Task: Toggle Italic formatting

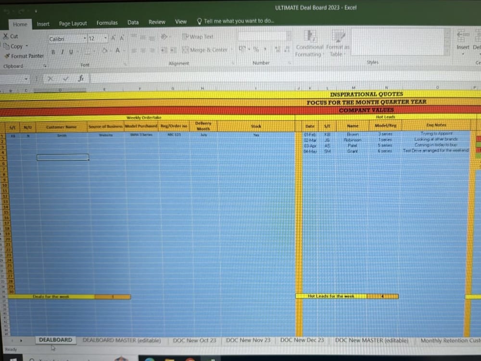Action: click(x=62, y=52)
